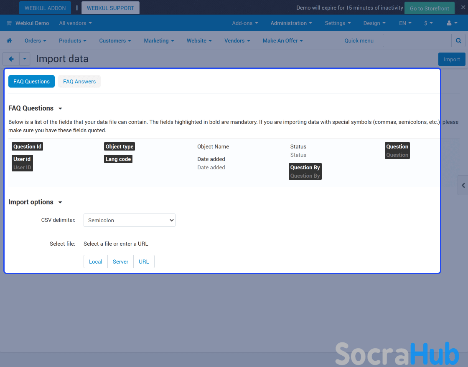Open the Customers menu
Image resolution: width=468 pixels, height=367 pixels.
tap(115, 40)
